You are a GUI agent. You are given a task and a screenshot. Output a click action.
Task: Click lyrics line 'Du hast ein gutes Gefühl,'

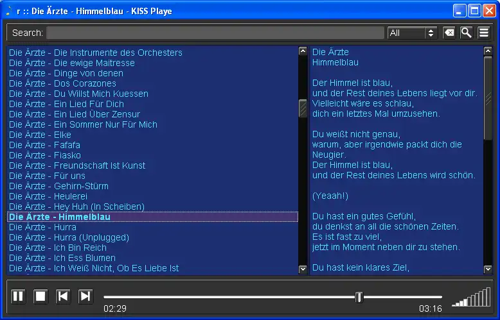364,216
